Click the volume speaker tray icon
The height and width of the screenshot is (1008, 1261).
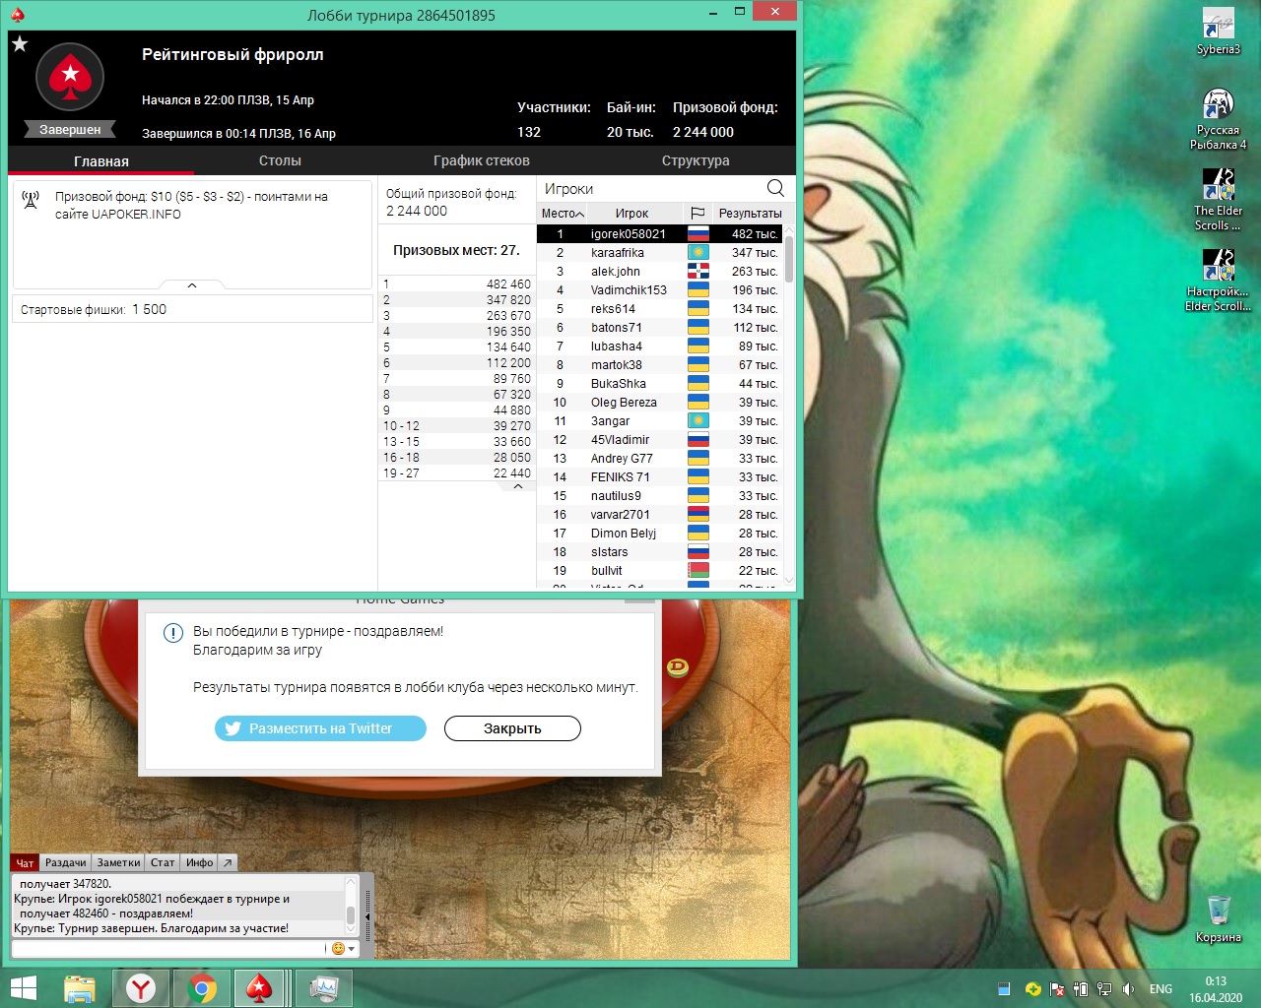click(1128, 989)
